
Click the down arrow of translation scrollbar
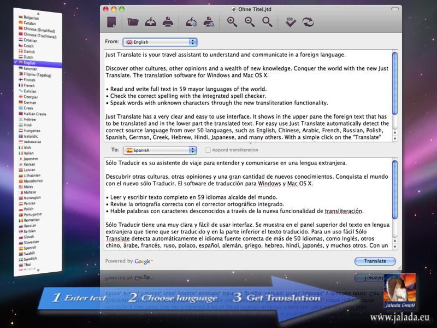(x=394, y=247)
